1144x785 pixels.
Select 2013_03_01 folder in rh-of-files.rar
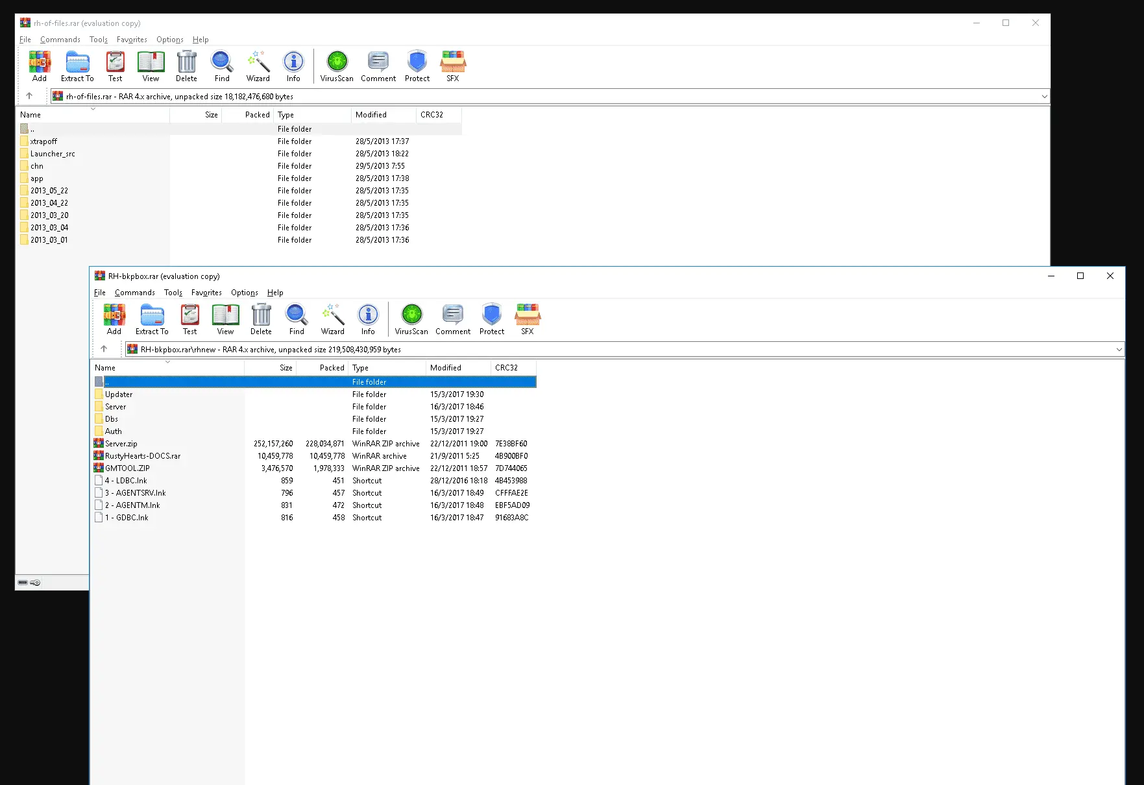[x=240, y=240]
